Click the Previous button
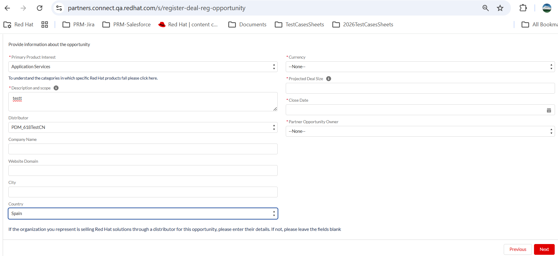The image size is (558, 256). (518, 249)
